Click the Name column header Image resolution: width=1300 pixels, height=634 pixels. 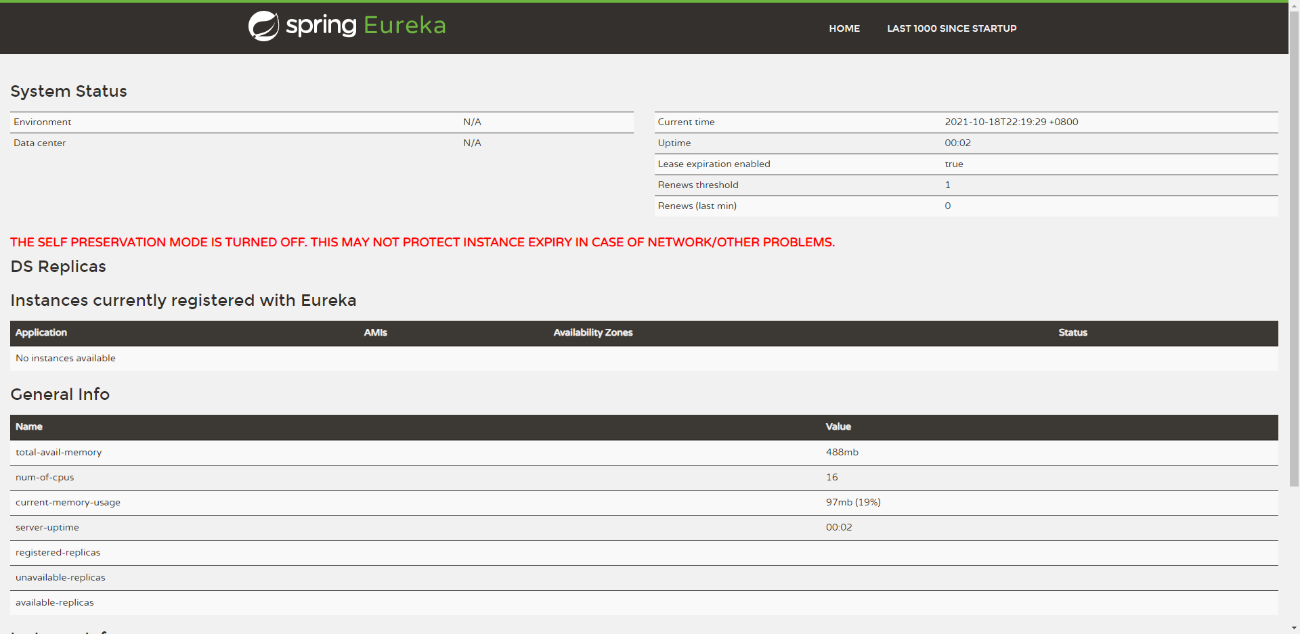click(x=28, y=426)
